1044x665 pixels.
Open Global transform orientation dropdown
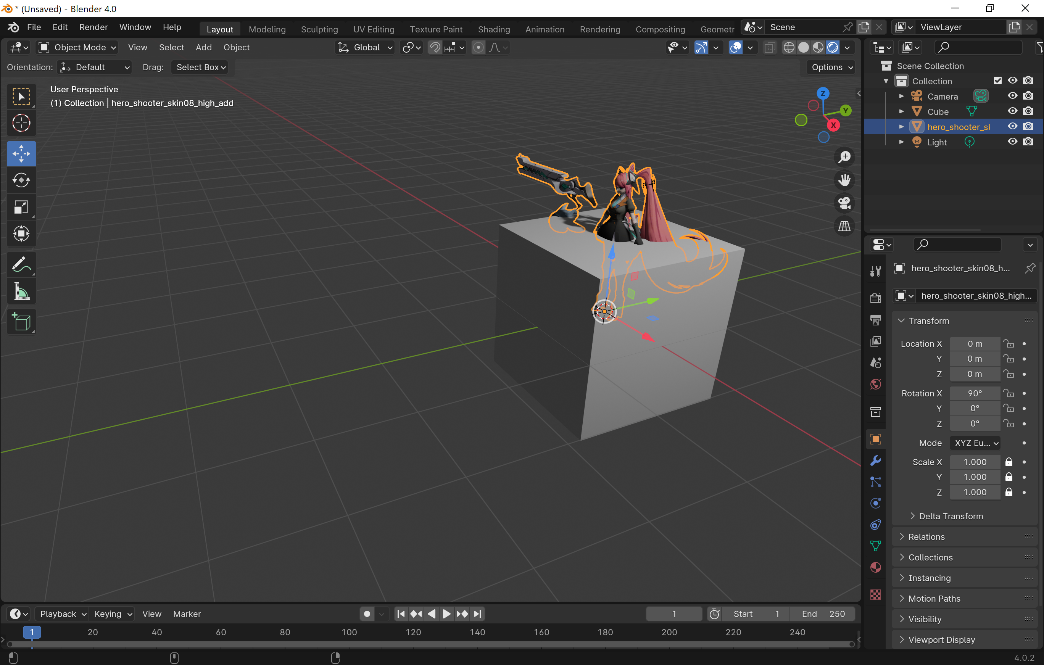click(365, 47)
